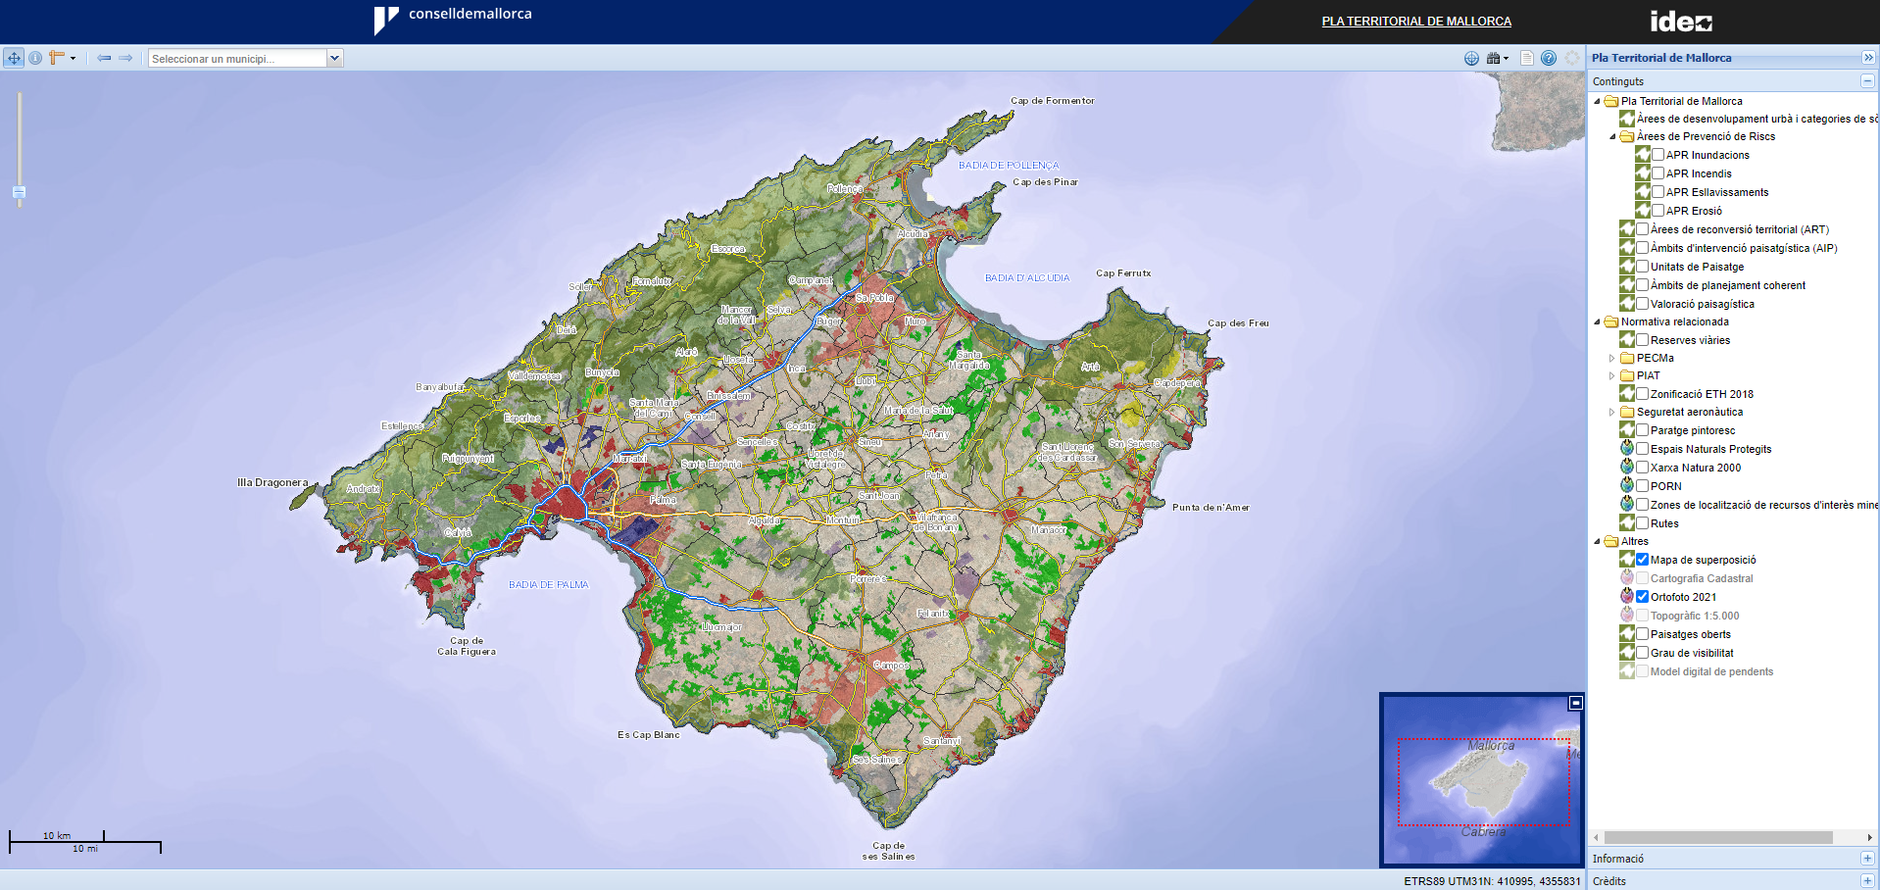Click layer icon beside Rutes
Viewport: 1880px width, 890px height.
(x=1627, y=523)
